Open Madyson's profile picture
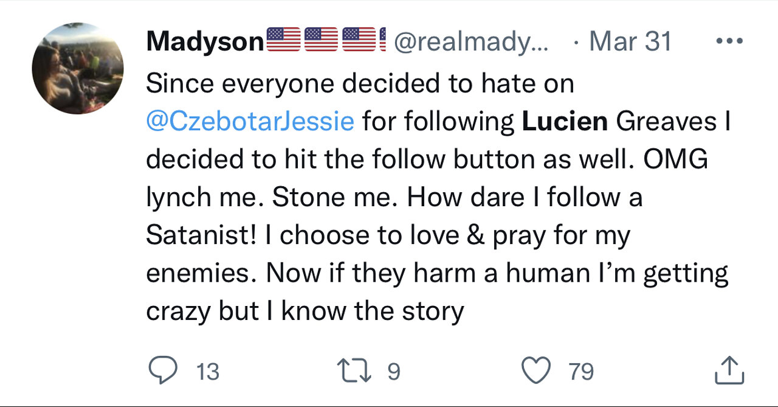 pyautogui.click(x=77, y=68)
